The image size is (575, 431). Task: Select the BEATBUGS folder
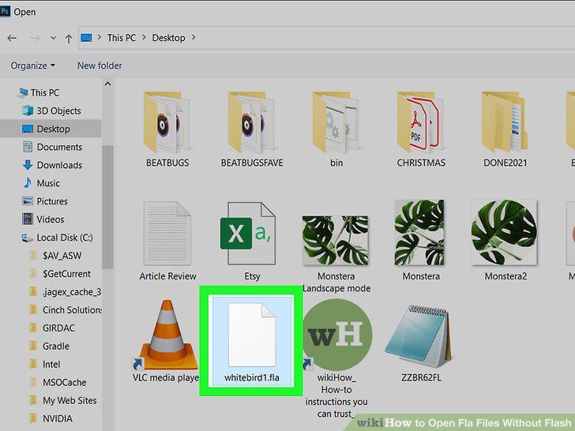point(167,129)
